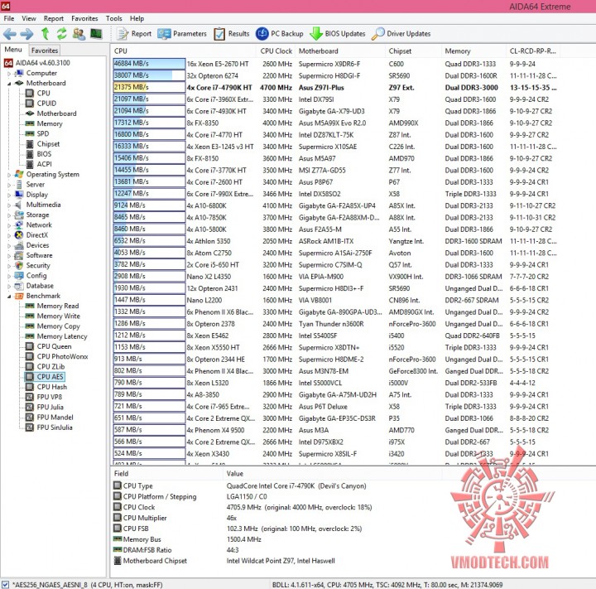Click the users icon in the toolbar
The height and width of the screenshot is (589, 596).
coord(79,33)
